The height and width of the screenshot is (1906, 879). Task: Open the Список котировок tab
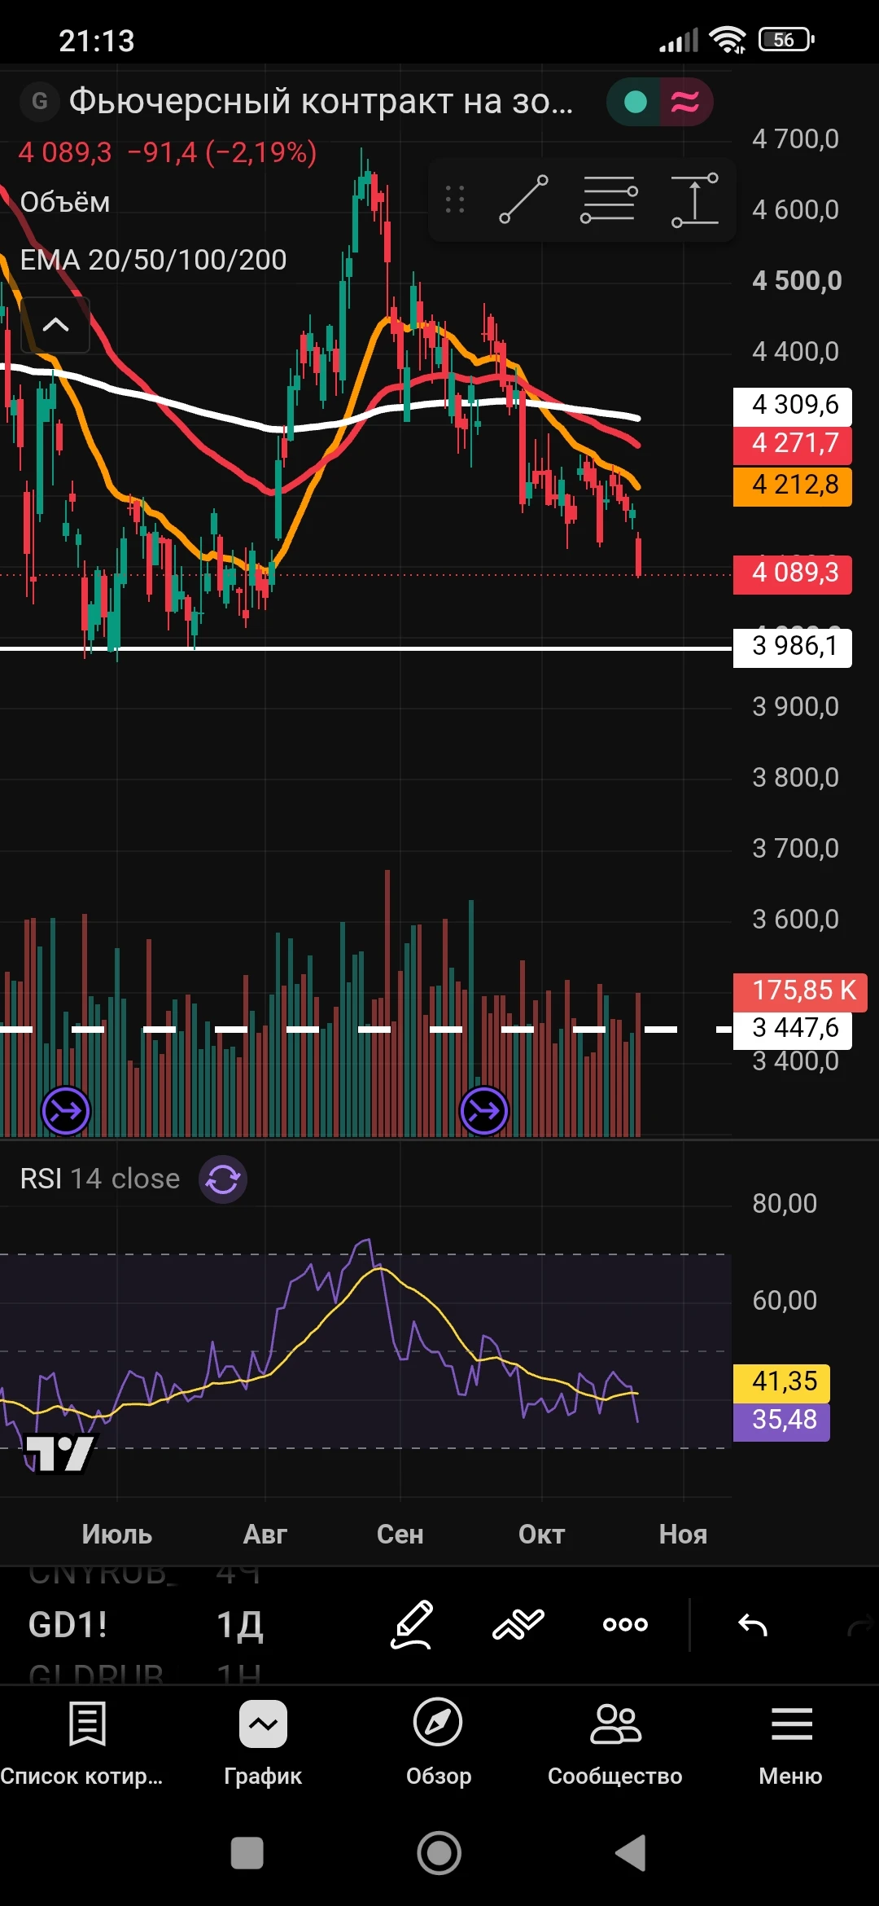tap(81, 1743)
